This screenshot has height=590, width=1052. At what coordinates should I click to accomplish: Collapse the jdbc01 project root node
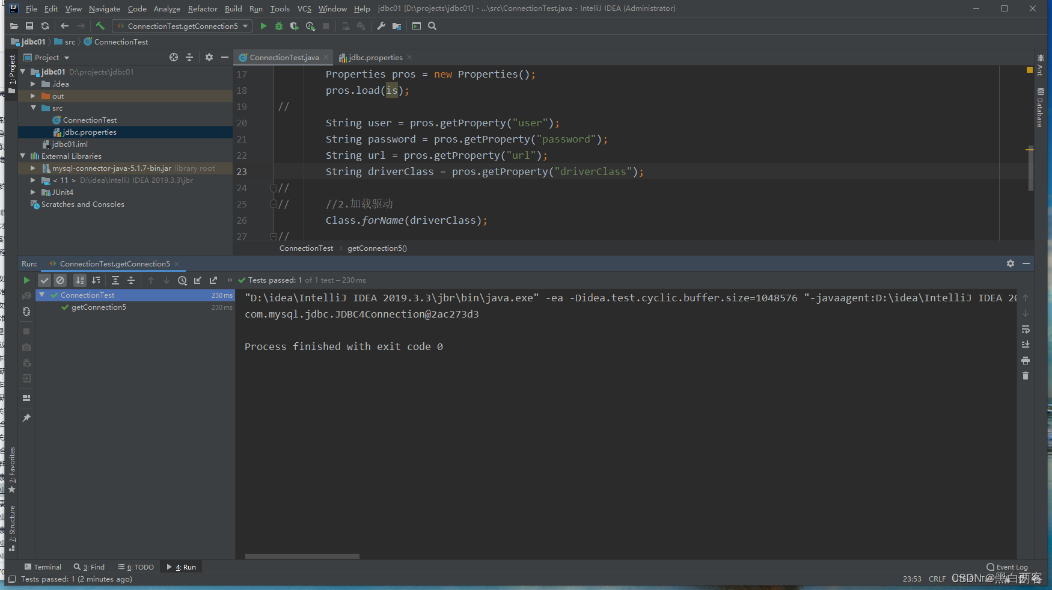tap(23, 72)
